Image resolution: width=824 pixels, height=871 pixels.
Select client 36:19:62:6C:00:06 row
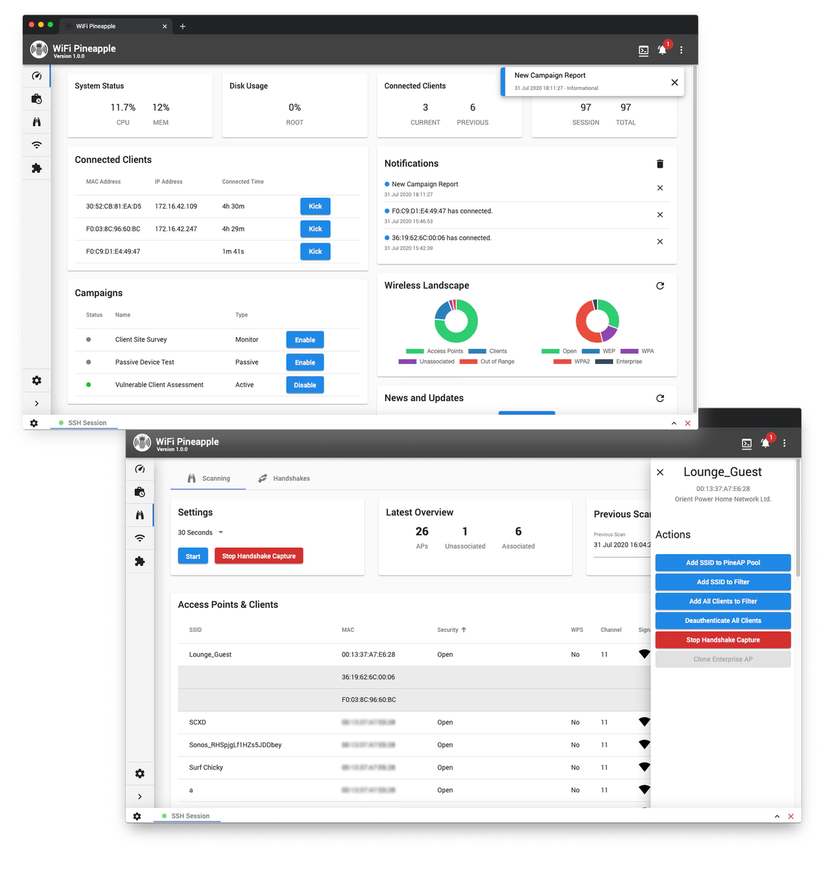[x=414, y=677]
